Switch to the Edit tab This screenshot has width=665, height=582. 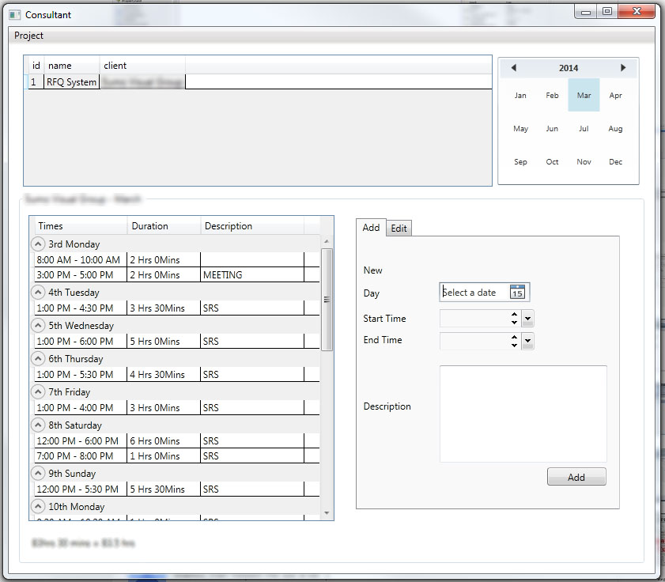point(399,229)
